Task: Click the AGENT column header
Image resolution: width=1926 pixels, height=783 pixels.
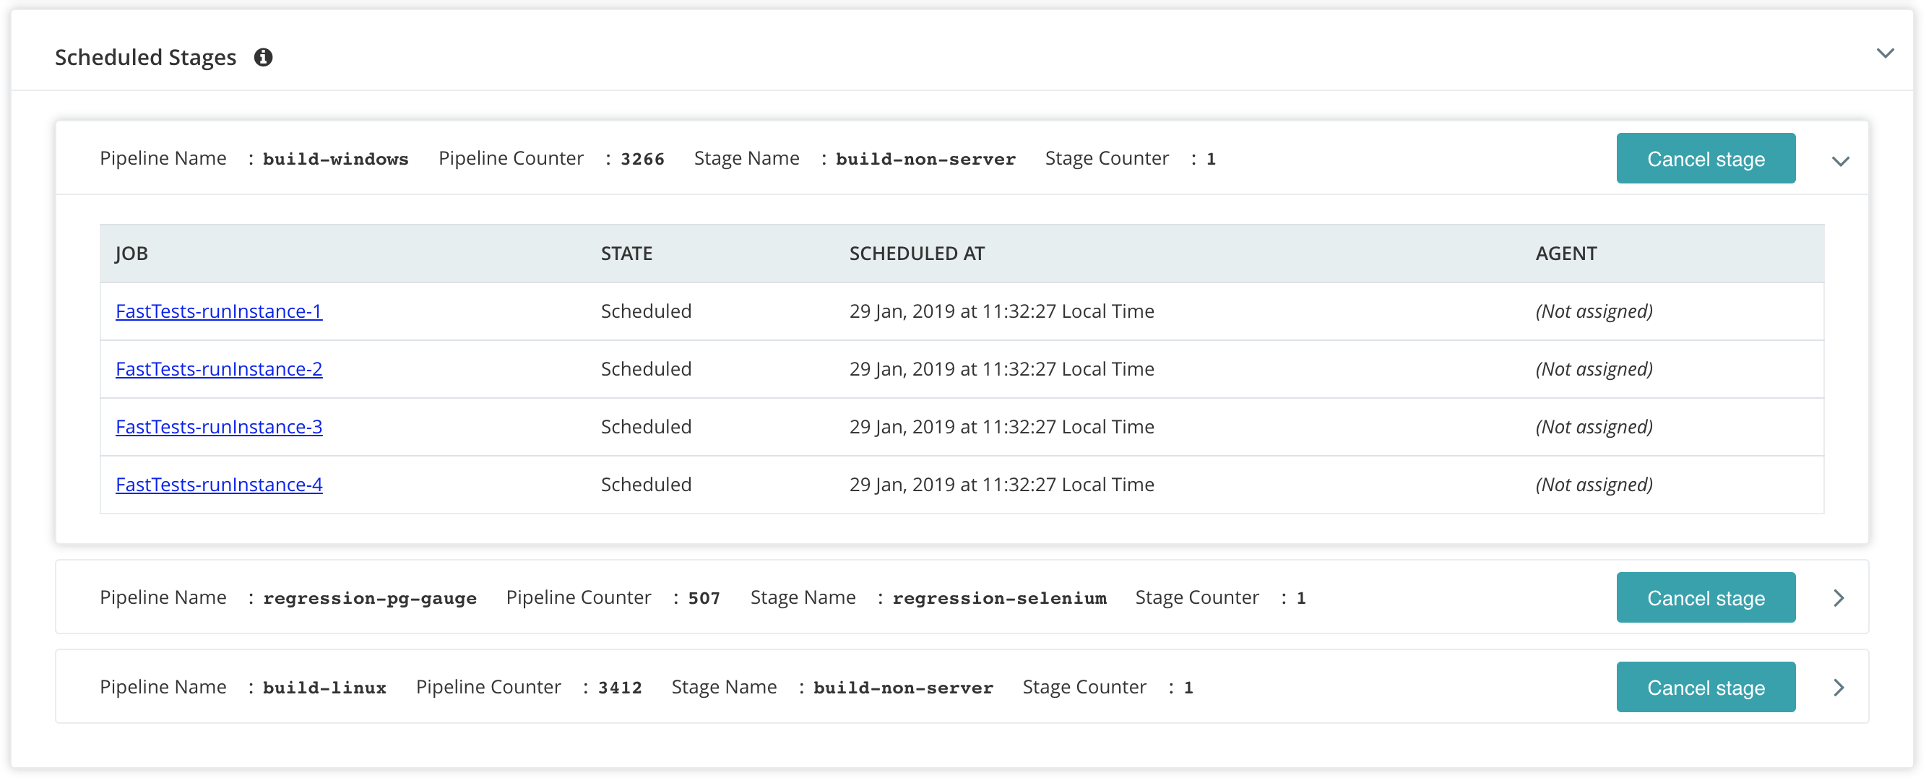Action: 1566,254
